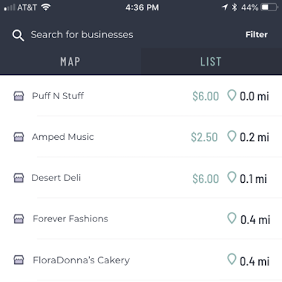Tap the location pin next to 0.0 mi
The image size is (282, 282).
pyautogui.click(x=231, y=95)
